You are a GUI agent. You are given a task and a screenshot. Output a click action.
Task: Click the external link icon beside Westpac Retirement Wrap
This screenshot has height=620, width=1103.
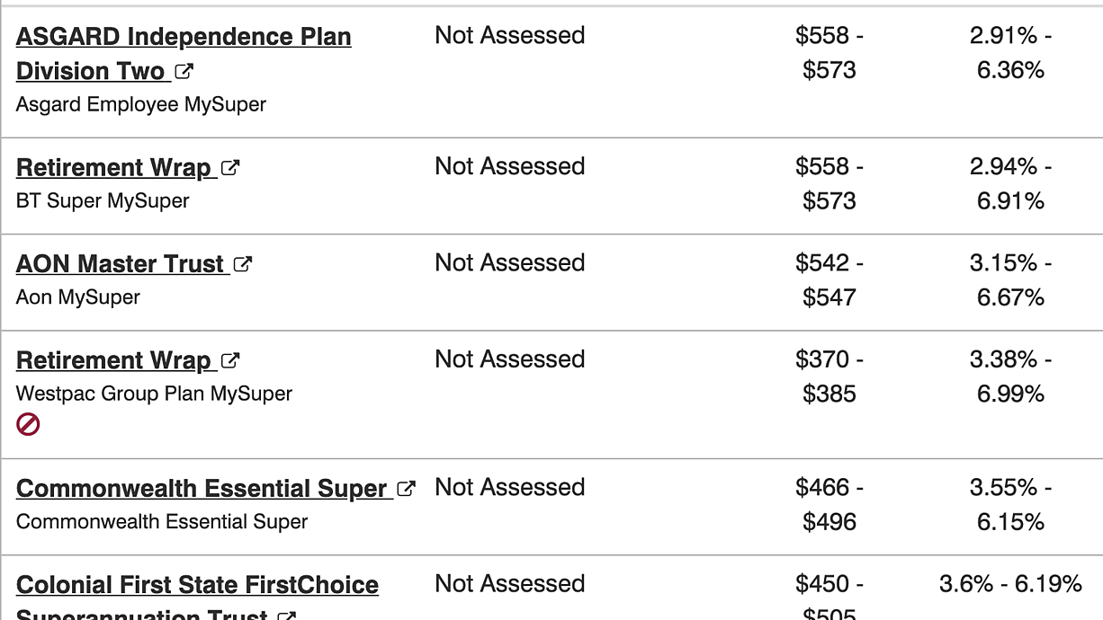point(230,360)
